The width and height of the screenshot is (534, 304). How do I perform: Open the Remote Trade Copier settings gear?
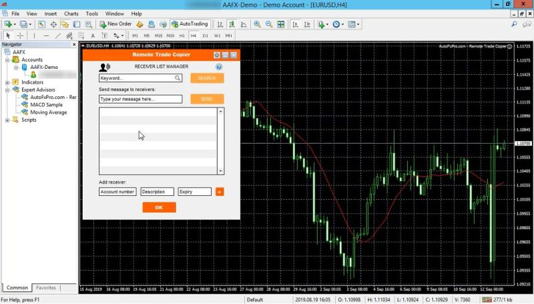click(x=217, y=55)
